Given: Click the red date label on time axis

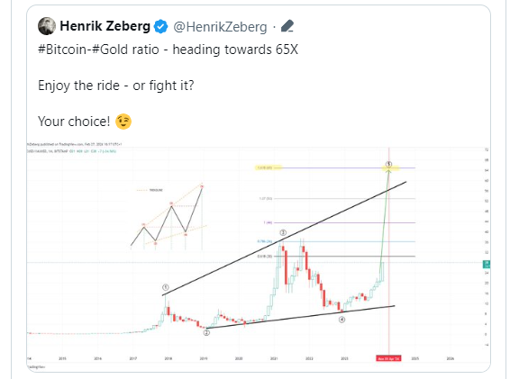Looking at the screenshot, I should point(388,358).
